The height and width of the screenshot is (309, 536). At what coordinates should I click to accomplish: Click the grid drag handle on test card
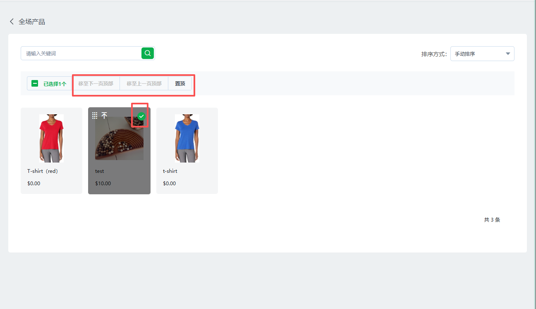coord(95,116)
